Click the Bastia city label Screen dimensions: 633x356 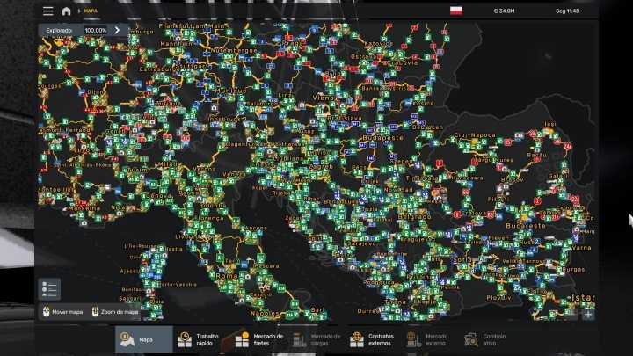174,249
